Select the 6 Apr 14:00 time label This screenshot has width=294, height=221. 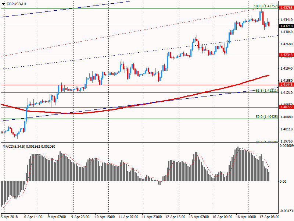pyautogui.click(x=34, y=217)
